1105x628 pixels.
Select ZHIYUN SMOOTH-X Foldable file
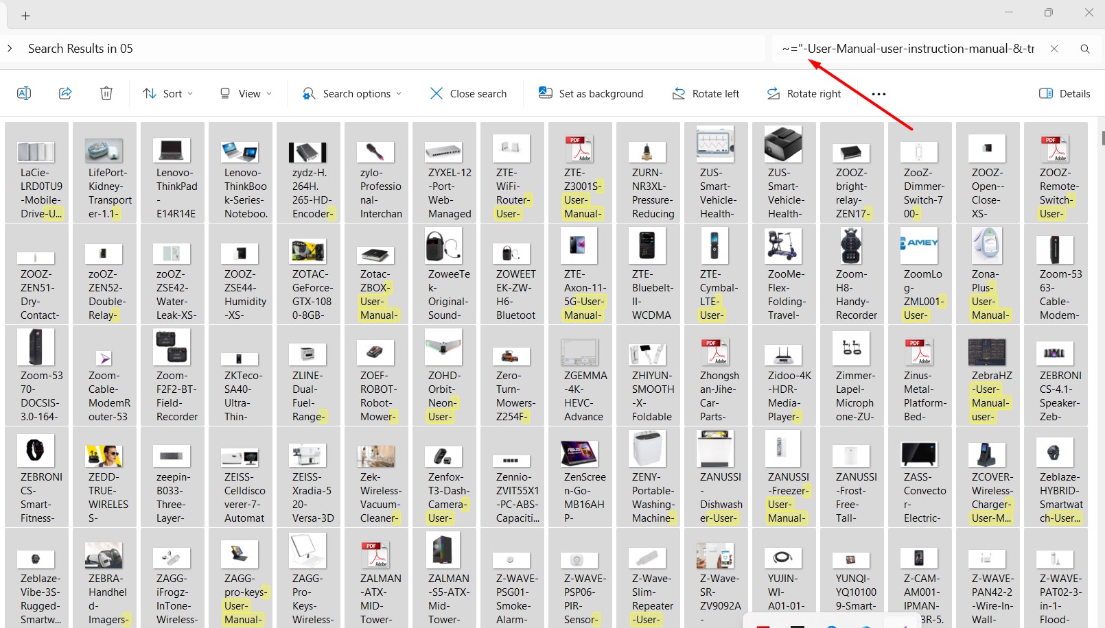click(649, 376)
